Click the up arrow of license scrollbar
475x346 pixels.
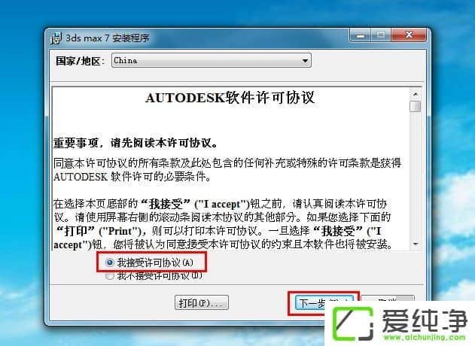point(416,94)
